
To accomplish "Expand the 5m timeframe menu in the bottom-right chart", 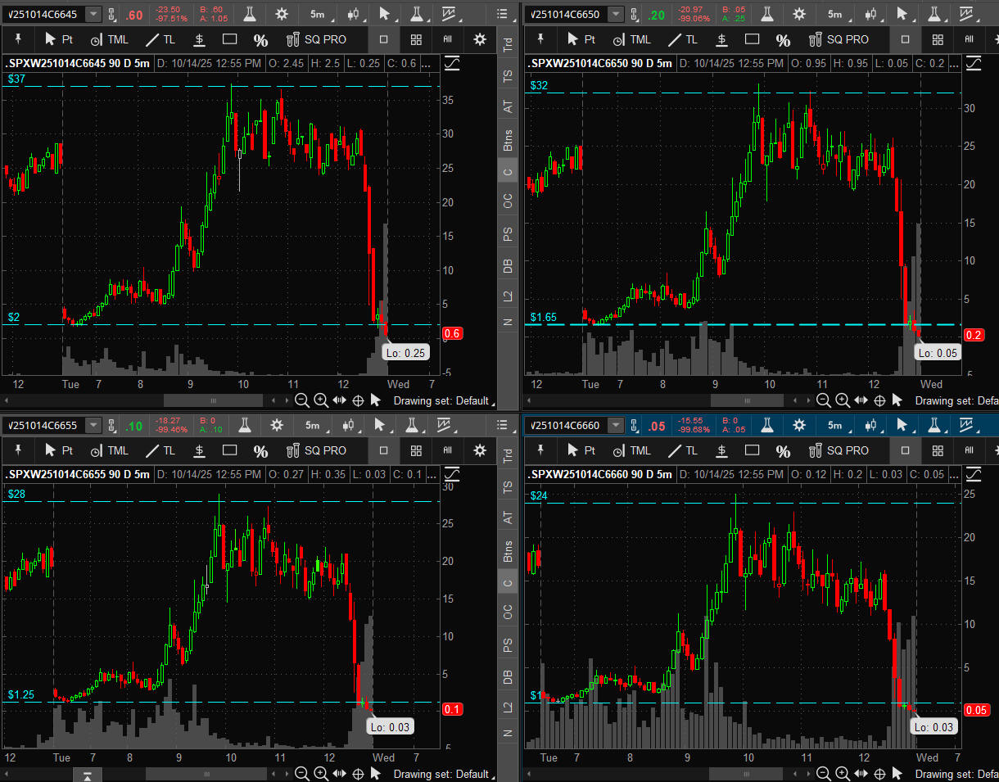I will tap(834, 425).
